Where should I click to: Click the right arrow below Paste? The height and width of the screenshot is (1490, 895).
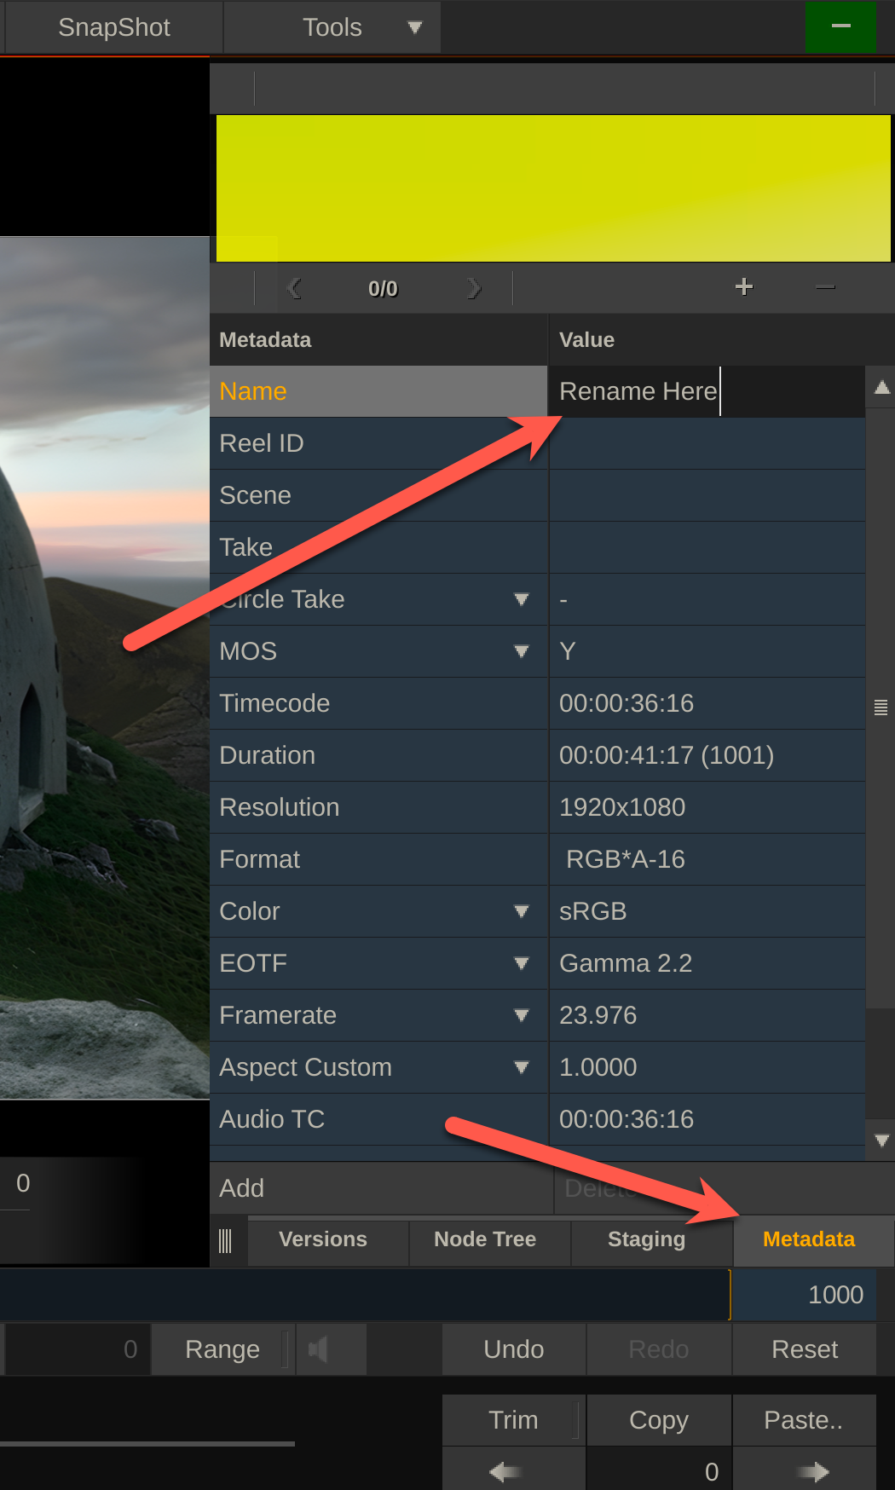(812, 1471)
